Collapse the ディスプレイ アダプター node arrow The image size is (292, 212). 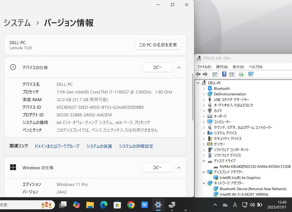(204, 172)
